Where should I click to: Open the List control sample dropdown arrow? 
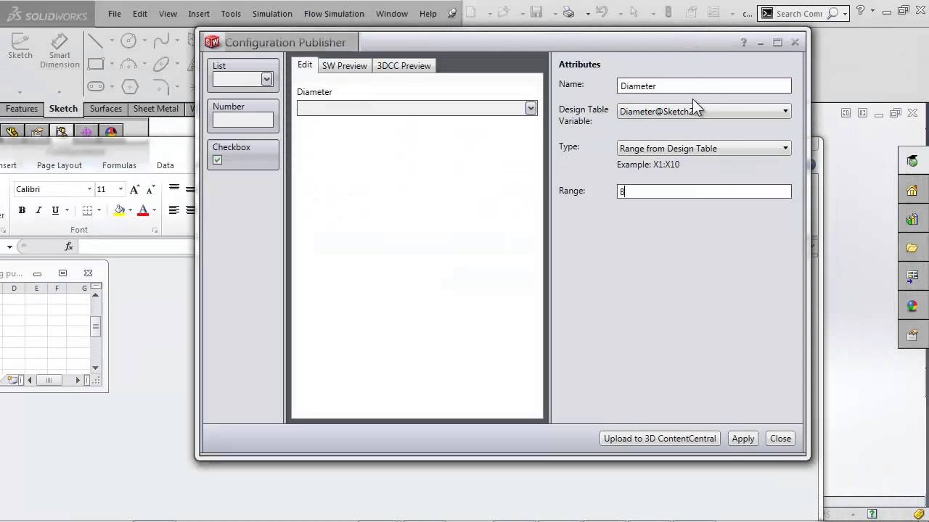(266, 79)
